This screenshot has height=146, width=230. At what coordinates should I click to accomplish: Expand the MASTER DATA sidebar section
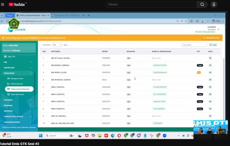(x=18, y=68)
